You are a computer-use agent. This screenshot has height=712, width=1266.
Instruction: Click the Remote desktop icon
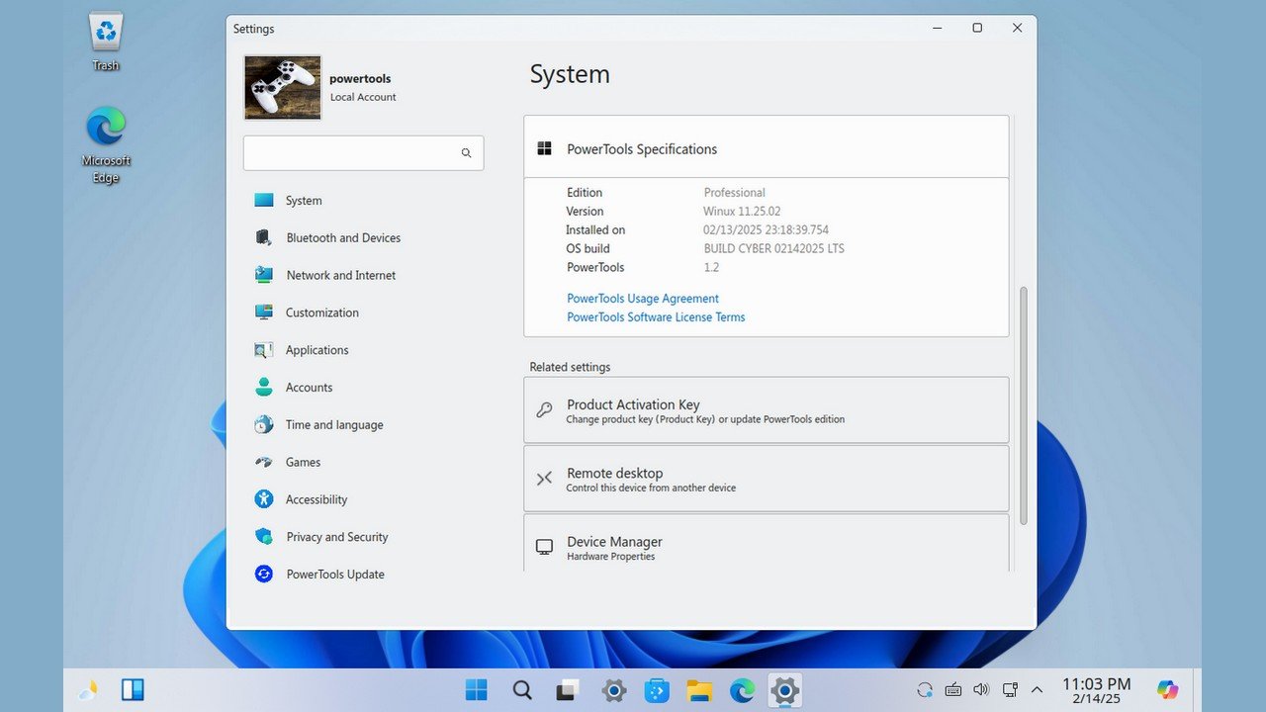(544, 479)
